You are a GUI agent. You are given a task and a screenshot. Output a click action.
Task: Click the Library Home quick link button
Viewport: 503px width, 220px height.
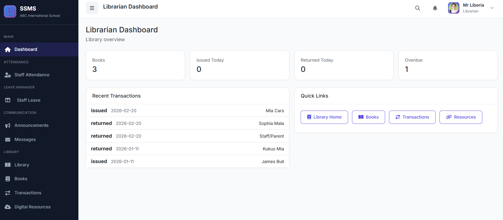coord(324,117)
